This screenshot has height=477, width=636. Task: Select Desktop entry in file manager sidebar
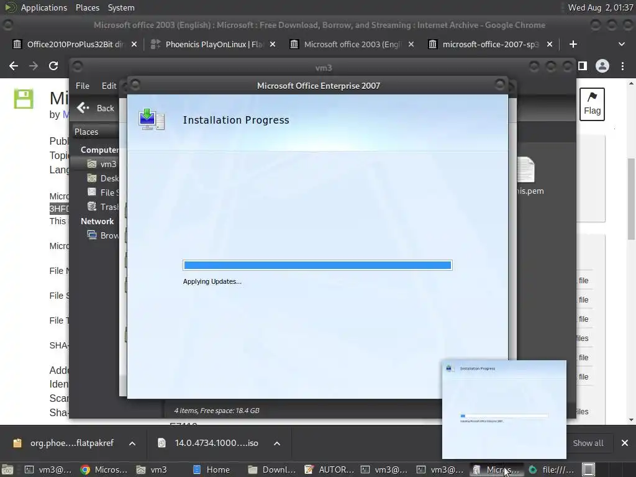point(103,178)
